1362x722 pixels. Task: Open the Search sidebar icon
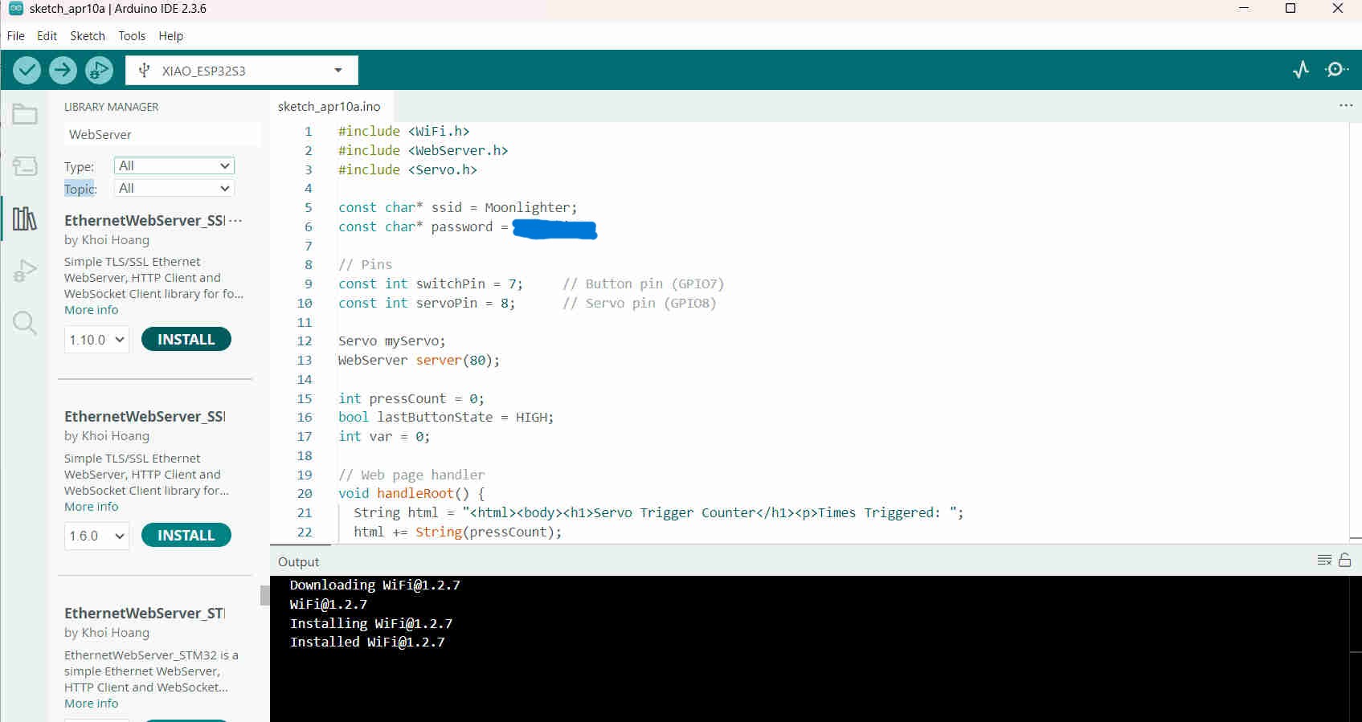24,324
